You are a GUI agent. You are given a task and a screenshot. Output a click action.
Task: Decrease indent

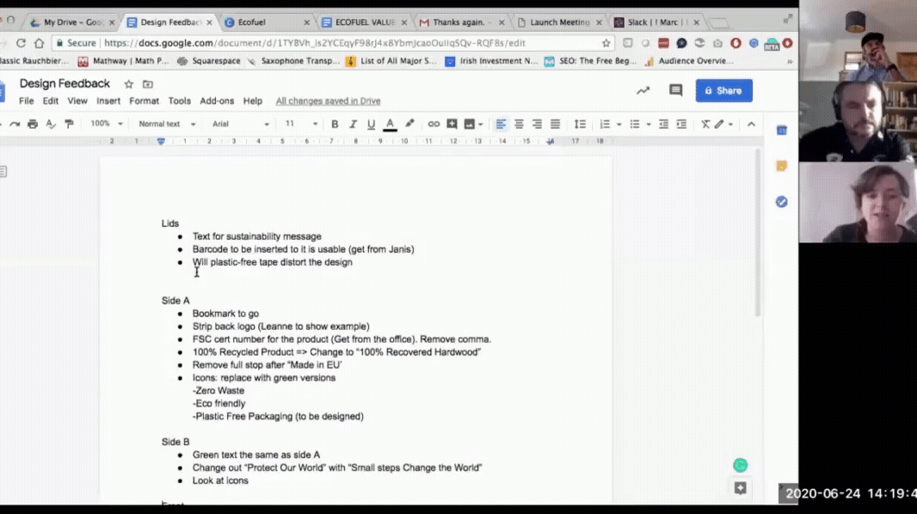pyautogui.click(x=663, y=124)
